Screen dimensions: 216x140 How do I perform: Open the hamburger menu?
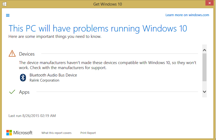coord(8,15)
